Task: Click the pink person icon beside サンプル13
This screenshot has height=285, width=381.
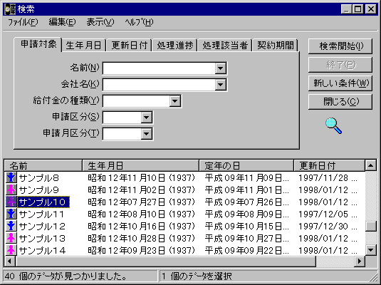Action: [x=11, y=238]
